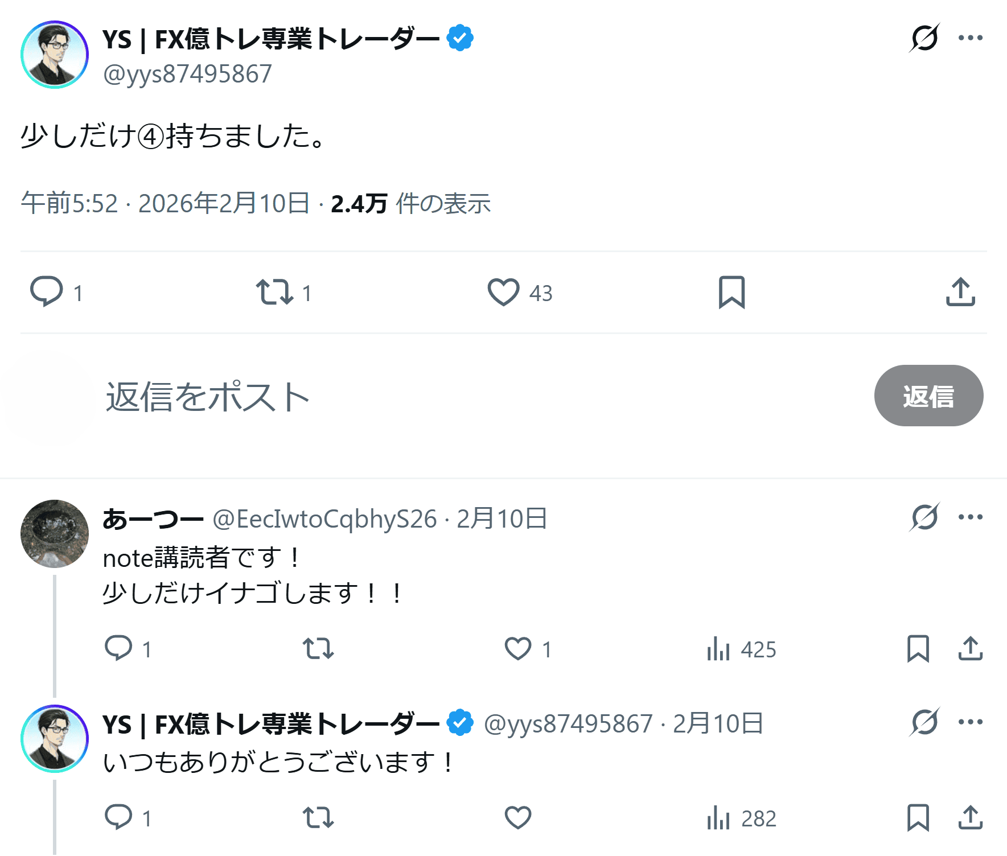Repost YS's thank-you reply

point(318,818)
